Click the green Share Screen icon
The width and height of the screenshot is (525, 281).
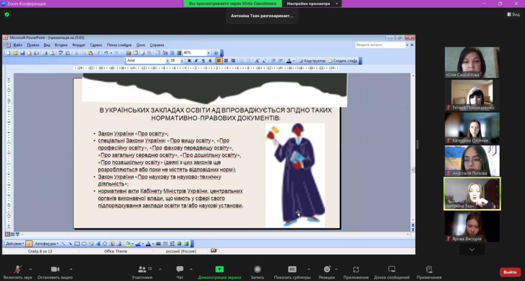point(219,270)
